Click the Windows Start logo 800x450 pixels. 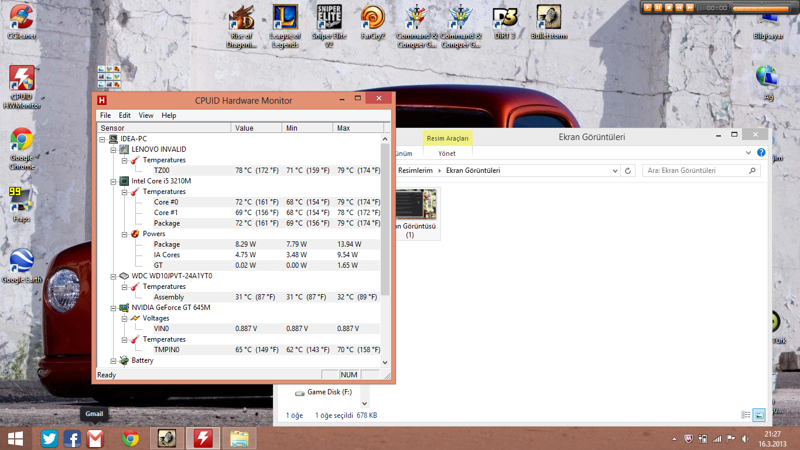(16, 438)
